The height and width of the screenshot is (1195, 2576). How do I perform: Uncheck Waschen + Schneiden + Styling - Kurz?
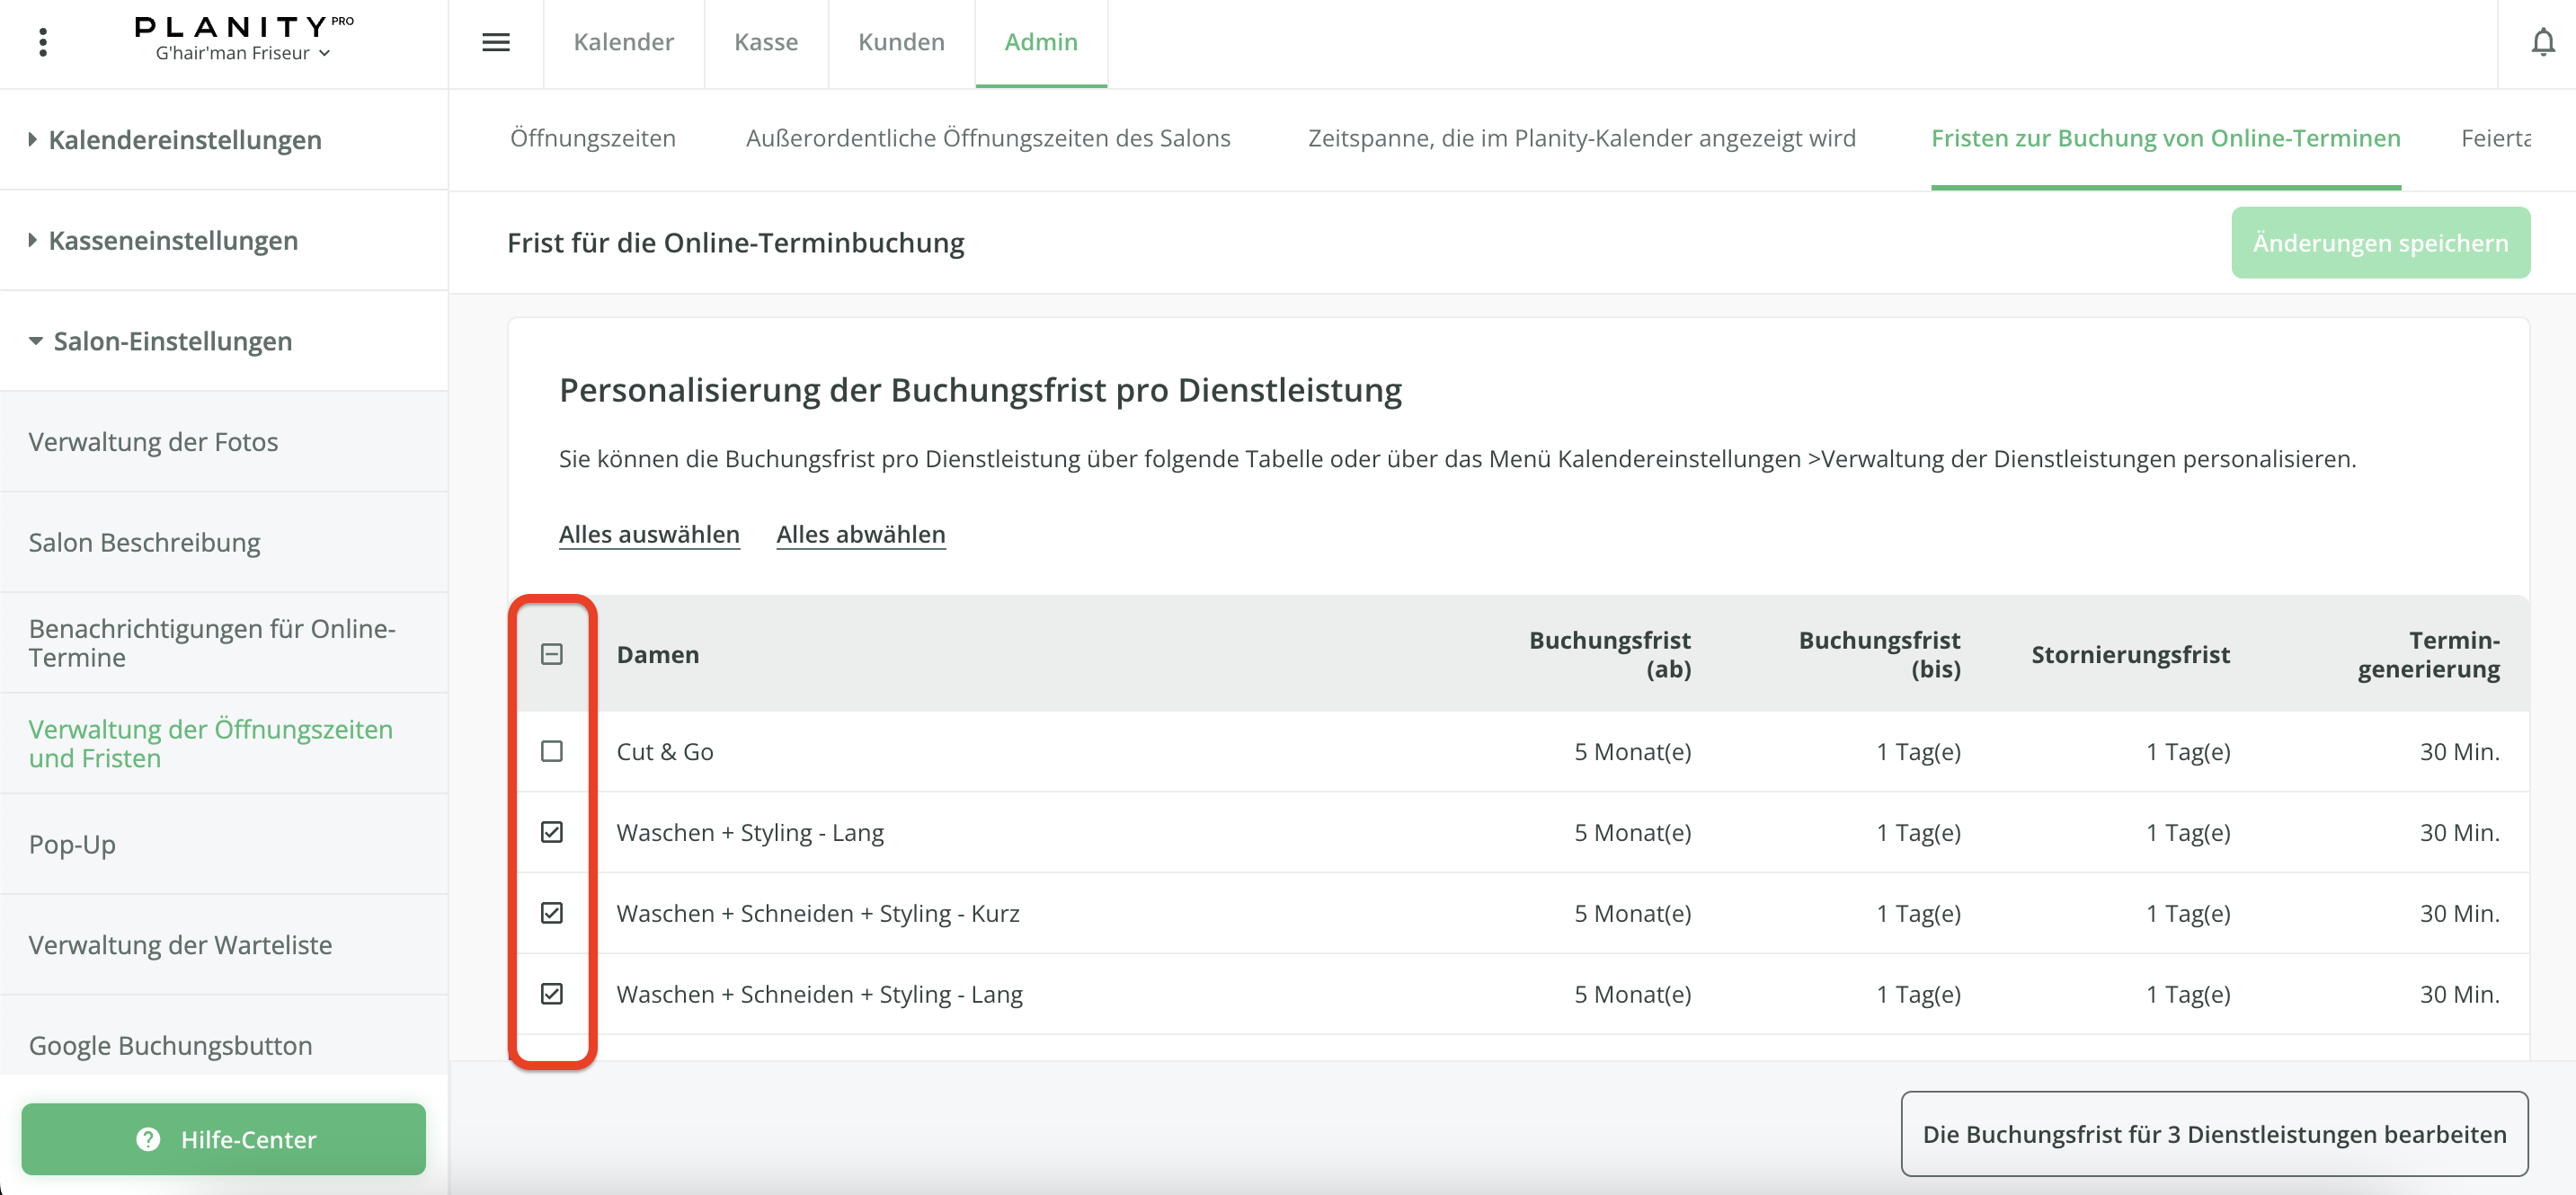(x=552, y=913)
